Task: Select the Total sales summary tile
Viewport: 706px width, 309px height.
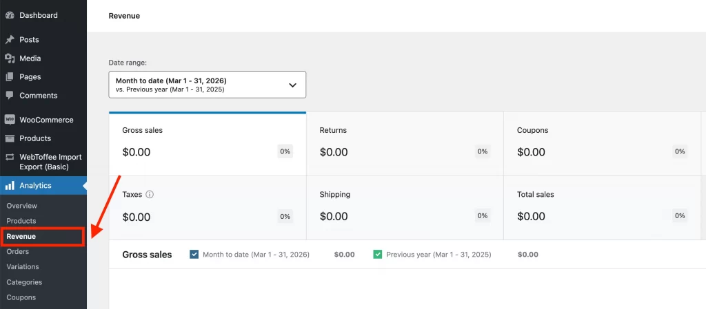Action: point(603,208)
